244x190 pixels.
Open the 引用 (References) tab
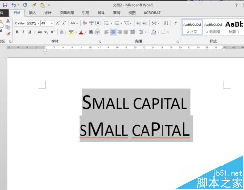tap(85, 13)
